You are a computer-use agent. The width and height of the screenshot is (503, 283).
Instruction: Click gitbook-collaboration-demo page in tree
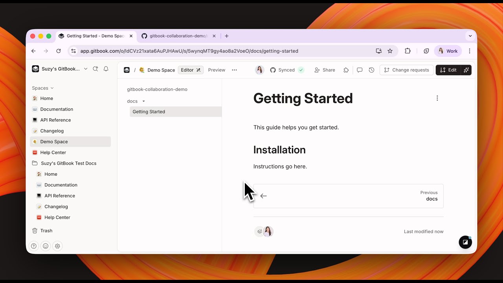tap(157, 89)
